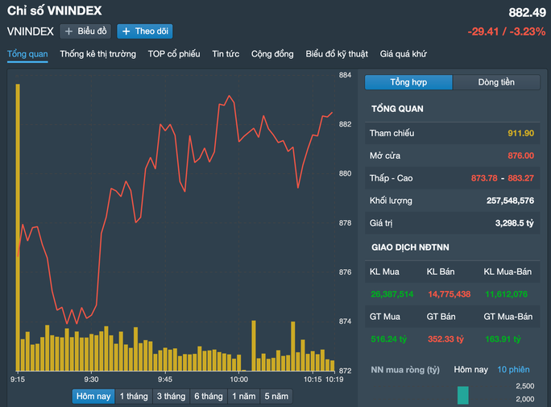
Task: Show the 5 năm chart range
Action: click(276, 397)
